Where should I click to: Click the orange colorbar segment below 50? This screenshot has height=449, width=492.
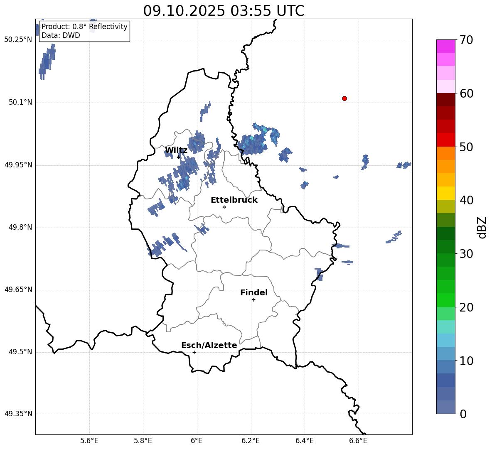(x=445, y=153)
